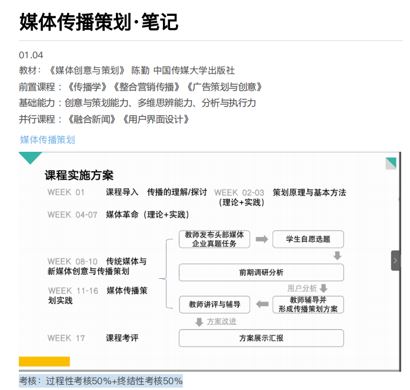Screen dimensions: 410x390
Task: Select the 教师发布头部媒体企业真题任务 box
Action: click(214, 239)
